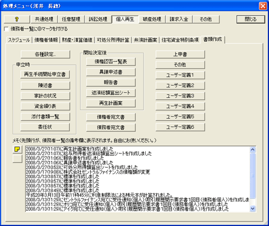Open the 弁済計画案 sub-tab
Viewport: 269px width, 226px height.
(x=145, y=40)
